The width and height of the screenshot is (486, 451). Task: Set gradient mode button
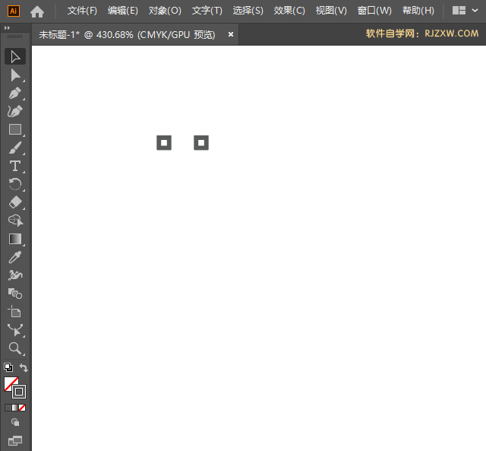click(x=15, y=408)
